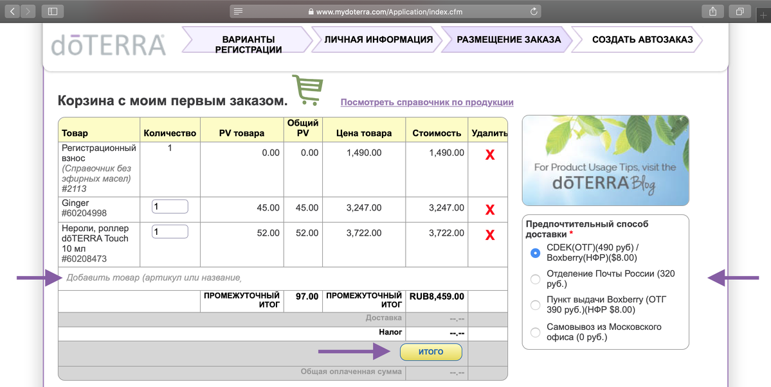Choose Самовывоз из Московского офиса option

[535, 332]
